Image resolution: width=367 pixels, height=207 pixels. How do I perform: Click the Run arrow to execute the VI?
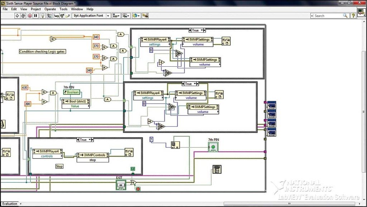(x=17, y=15)
